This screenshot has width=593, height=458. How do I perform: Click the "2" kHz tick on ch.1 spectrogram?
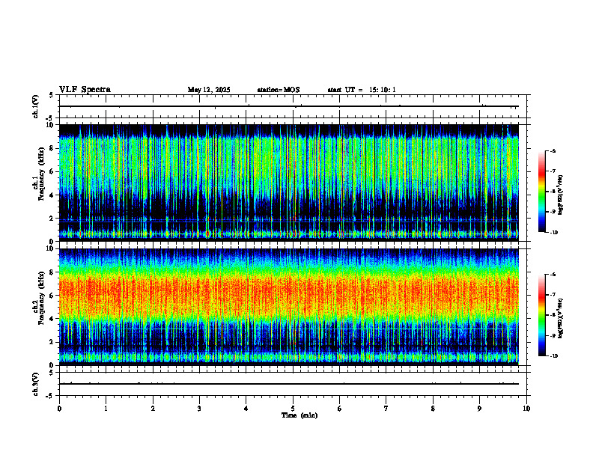click(x=52, y=219)
